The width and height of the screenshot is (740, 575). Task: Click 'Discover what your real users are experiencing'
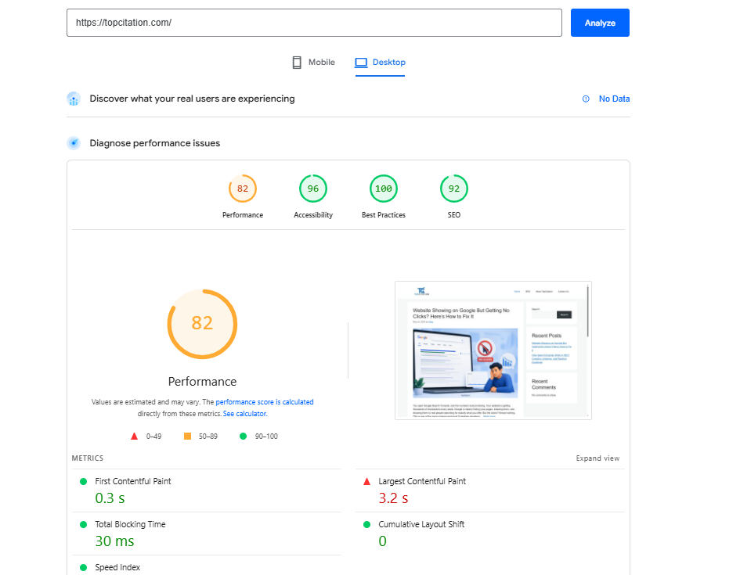pos(192,99)
